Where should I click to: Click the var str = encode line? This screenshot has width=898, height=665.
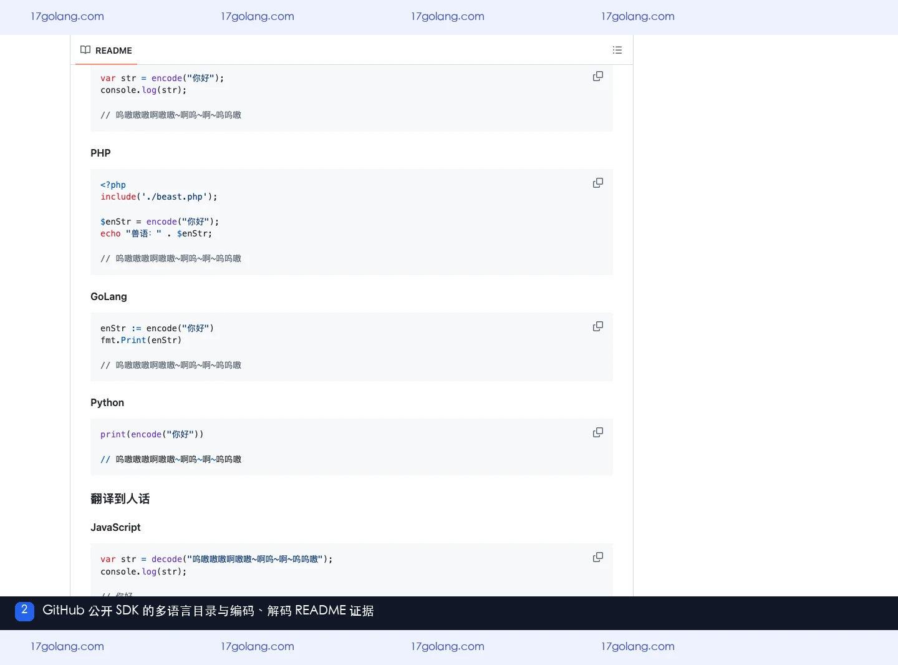pos(162,78)
